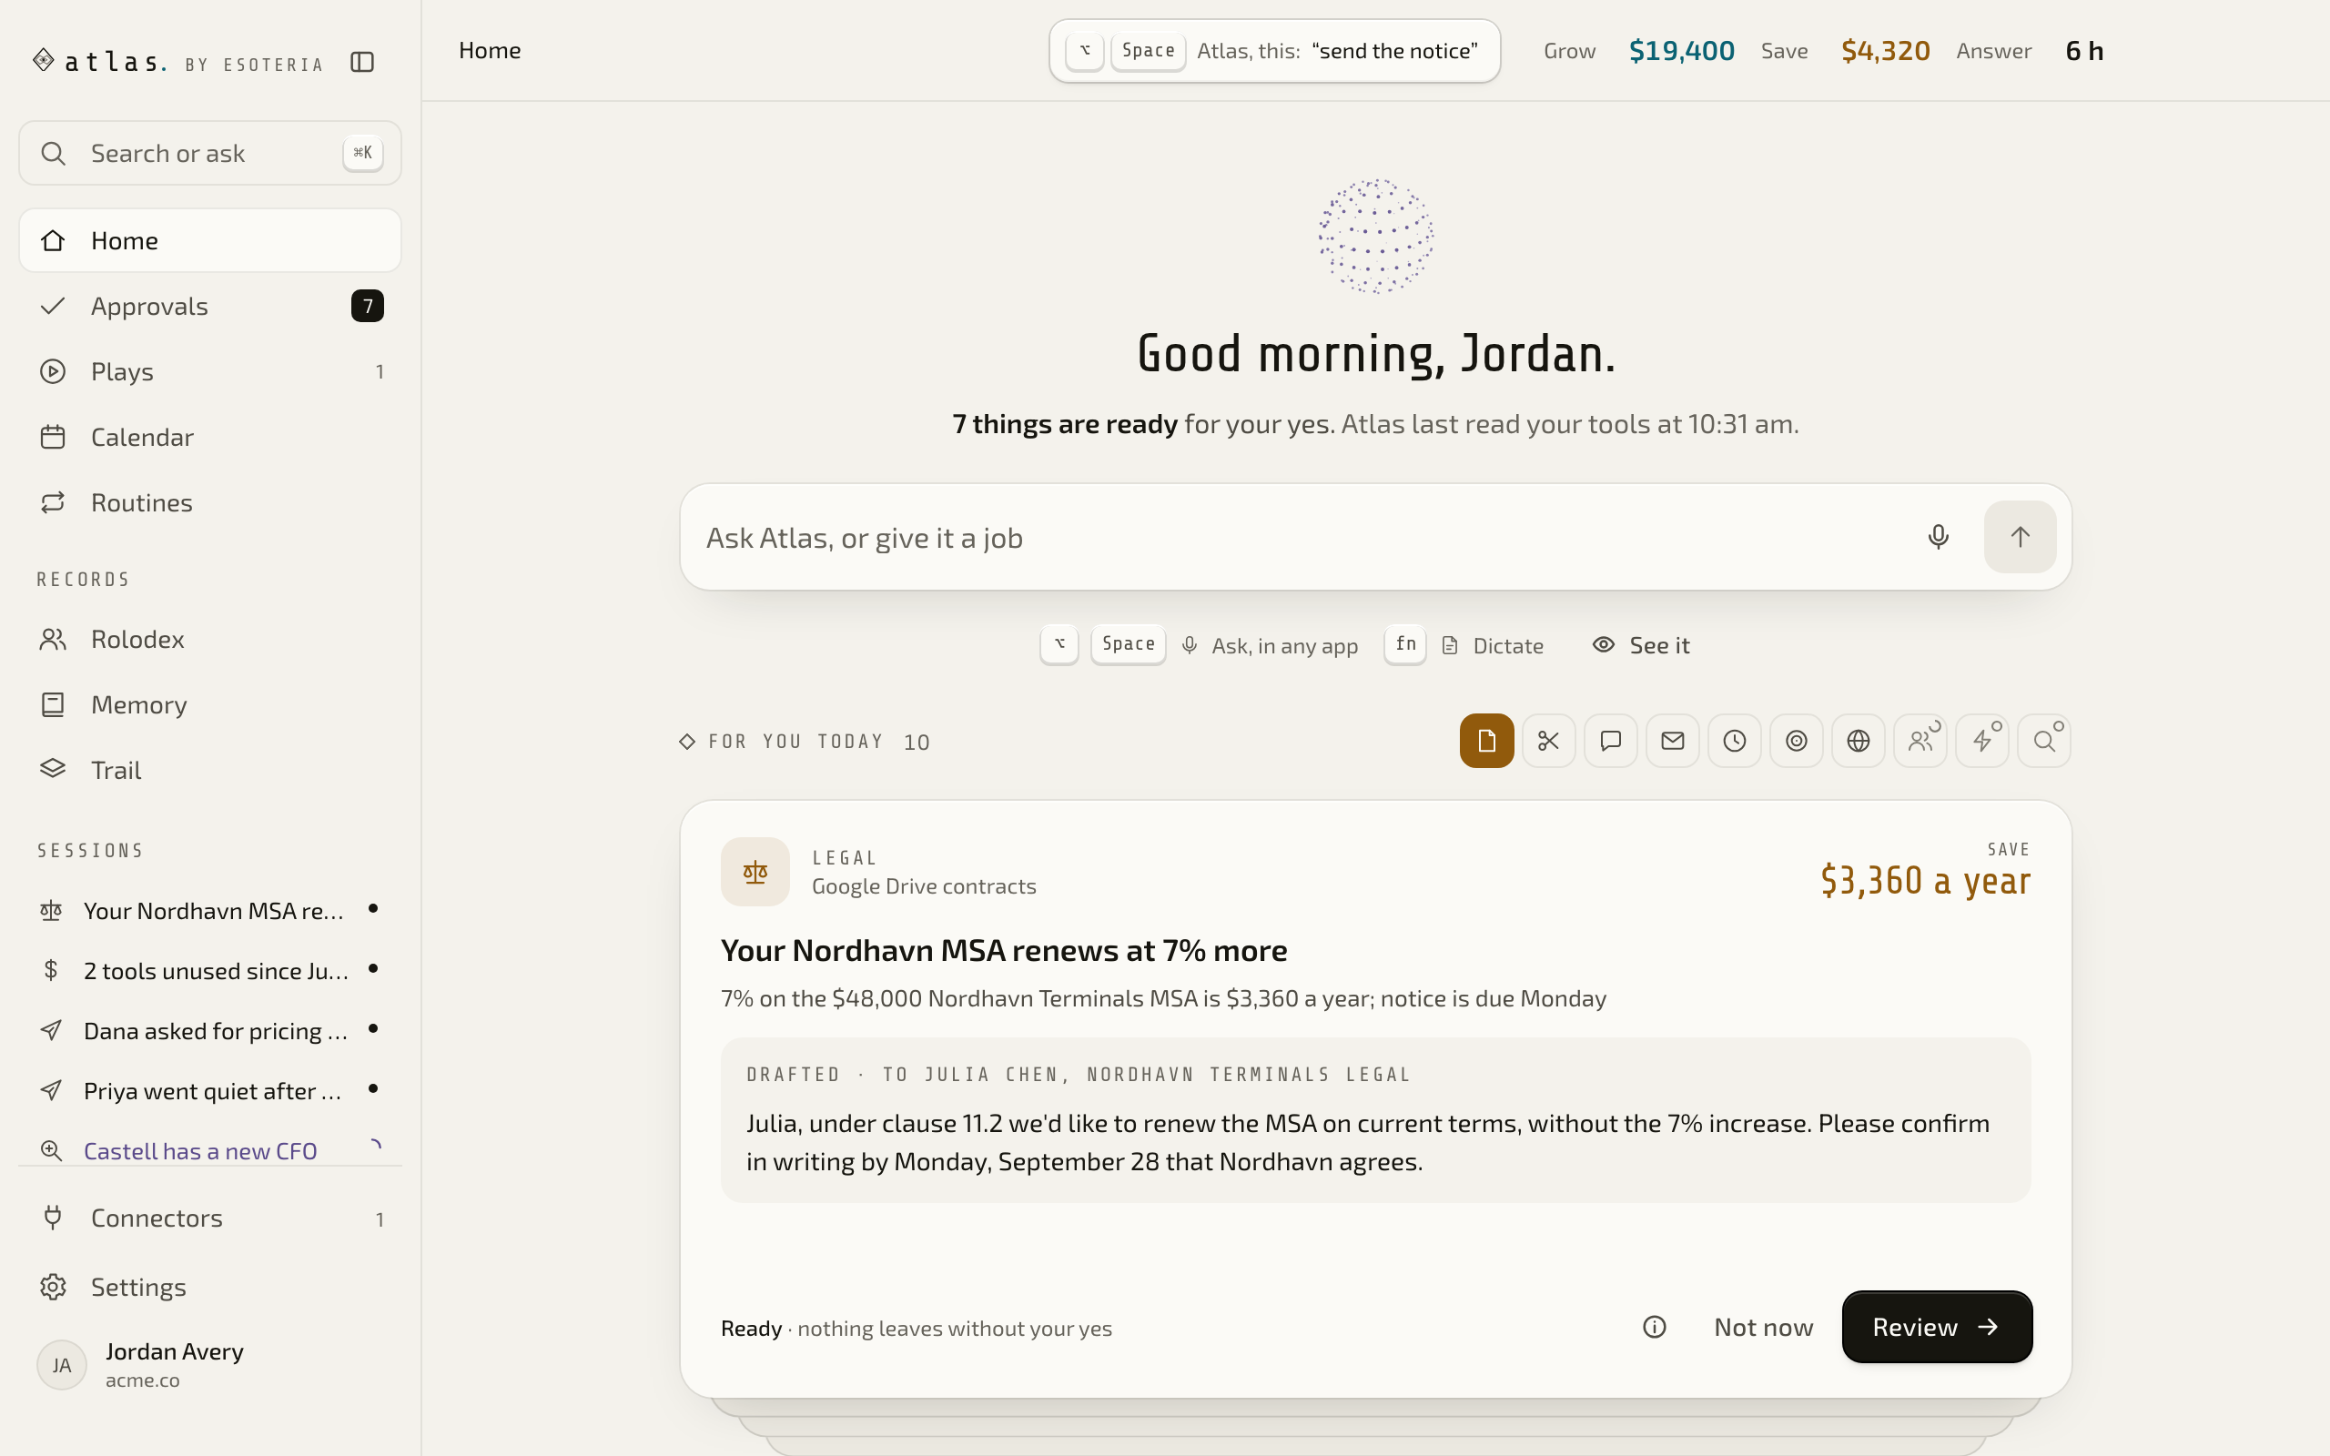Open Jordan Avery account profile

click(x=210, y=1364)
